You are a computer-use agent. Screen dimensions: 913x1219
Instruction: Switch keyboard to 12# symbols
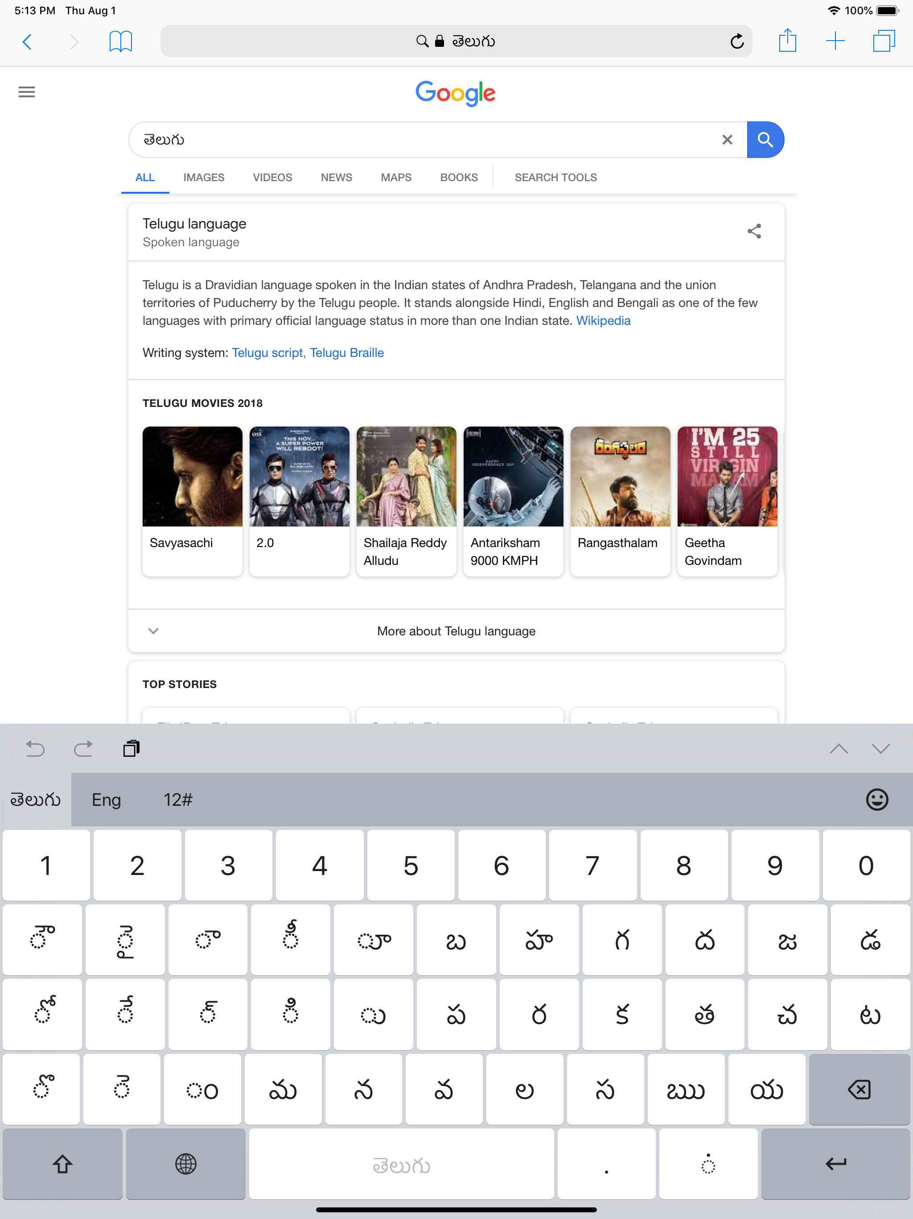[178, 800]
